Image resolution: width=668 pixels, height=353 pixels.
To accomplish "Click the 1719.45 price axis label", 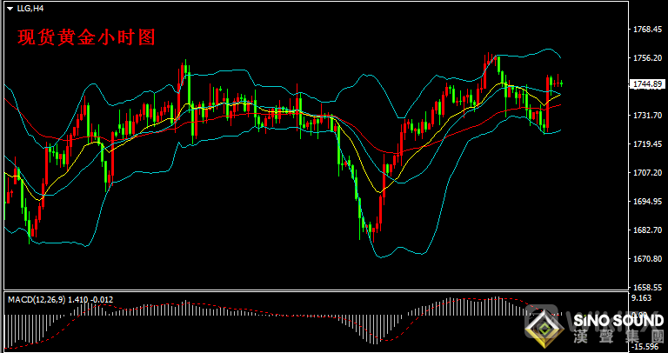I will point(647,144).
